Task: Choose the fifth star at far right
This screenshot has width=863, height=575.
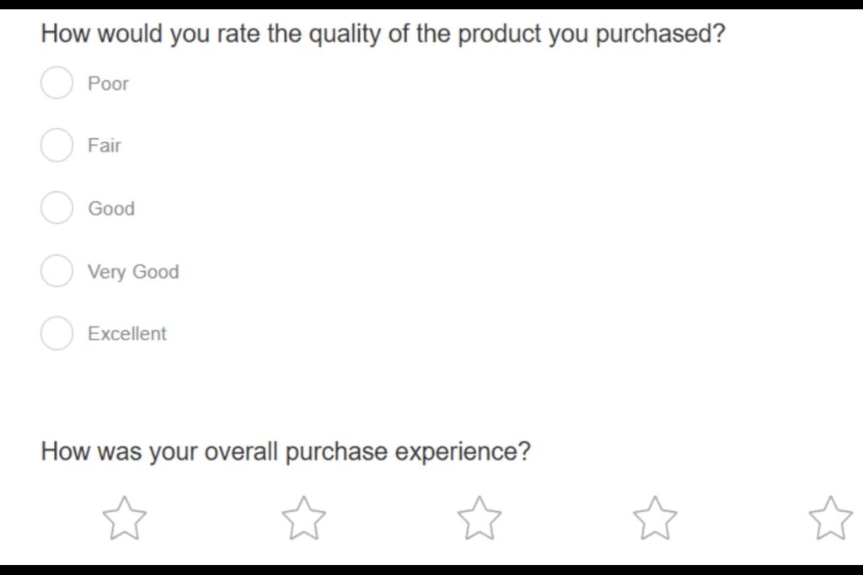Action: coord(830,518)
